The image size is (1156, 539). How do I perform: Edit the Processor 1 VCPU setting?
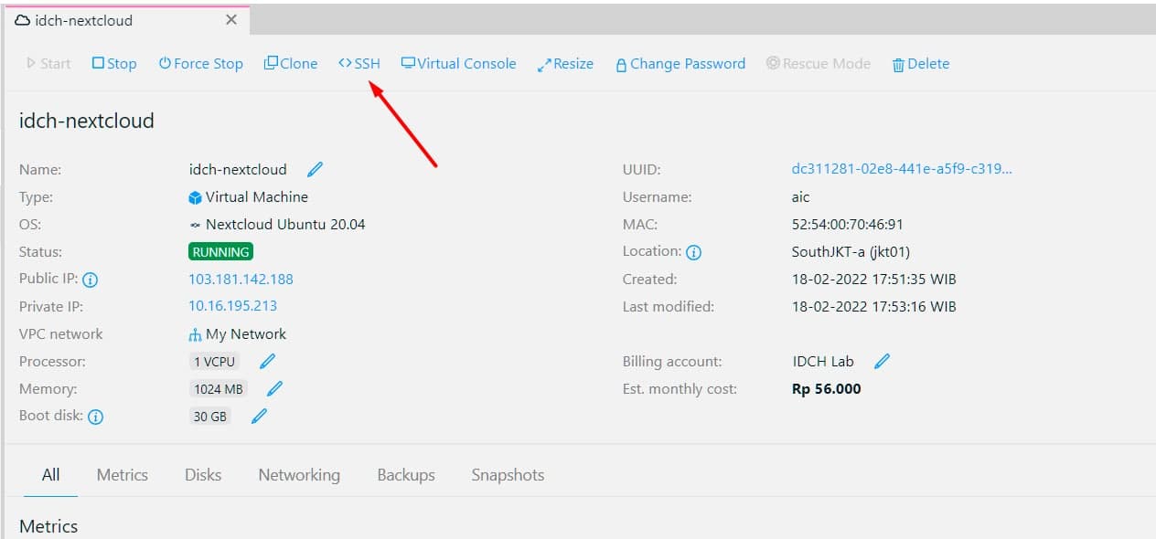(x=267, y=362)
